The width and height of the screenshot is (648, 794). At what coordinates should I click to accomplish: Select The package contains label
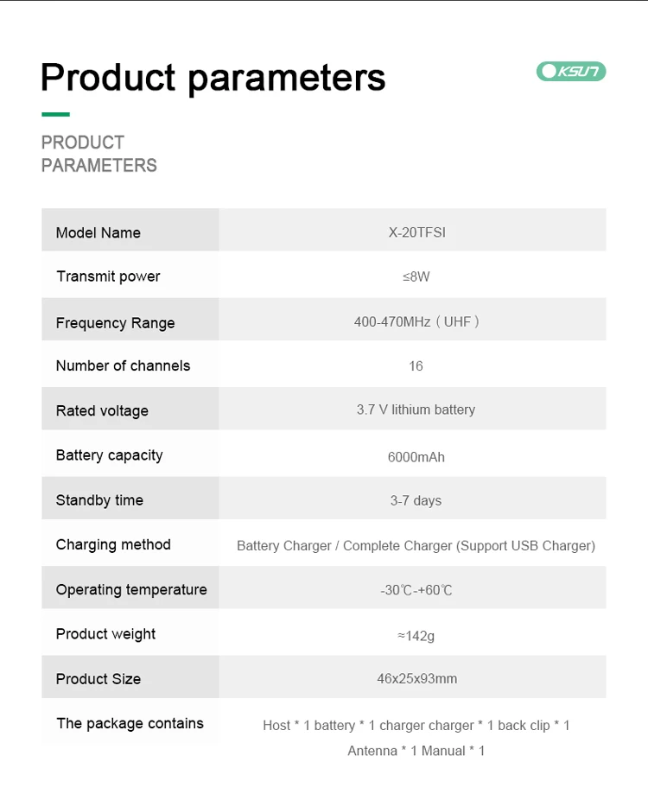(130, 723)
